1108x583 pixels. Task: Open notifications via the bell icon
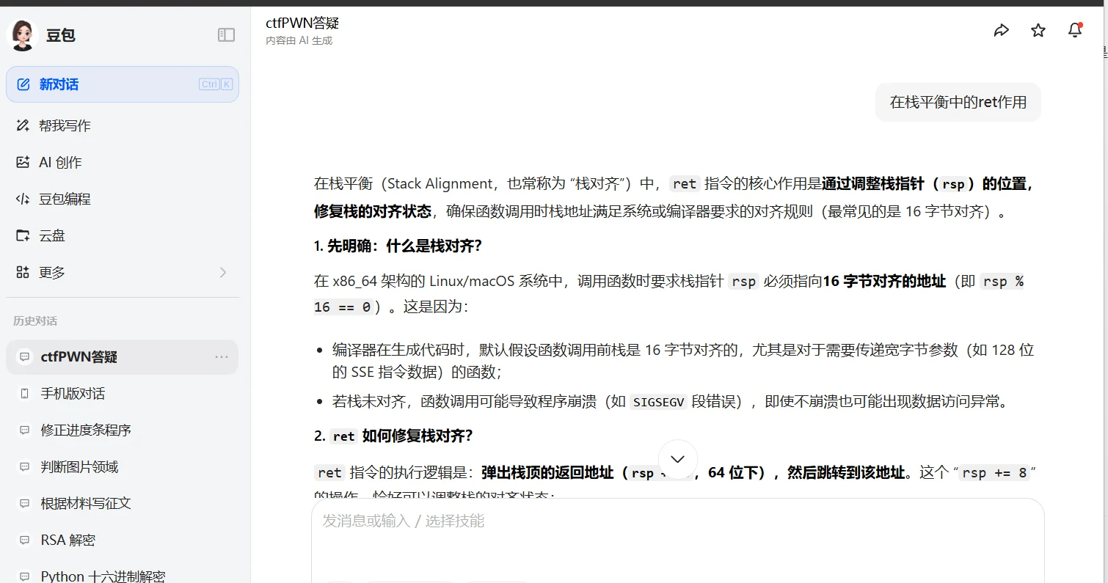1075,30
